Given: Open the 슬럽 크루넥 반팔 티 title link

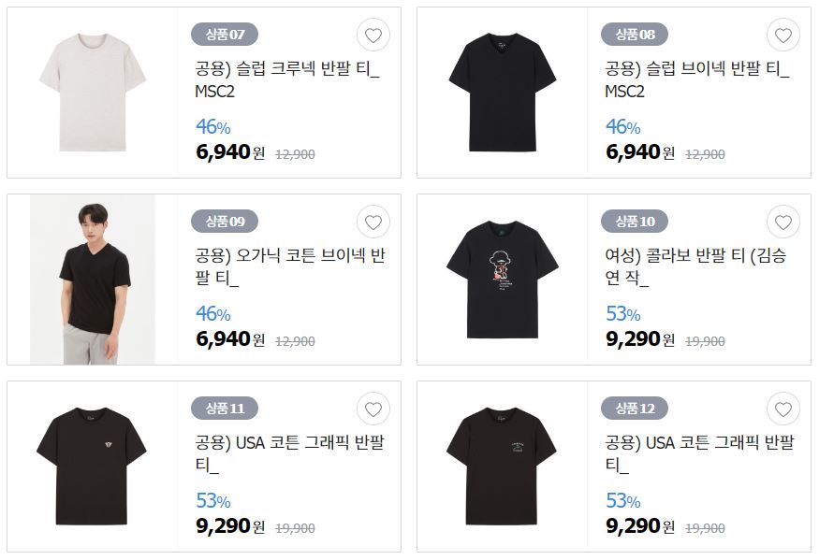Looking at the screenshot, I should pyautogui.click(x=287, y=79).
